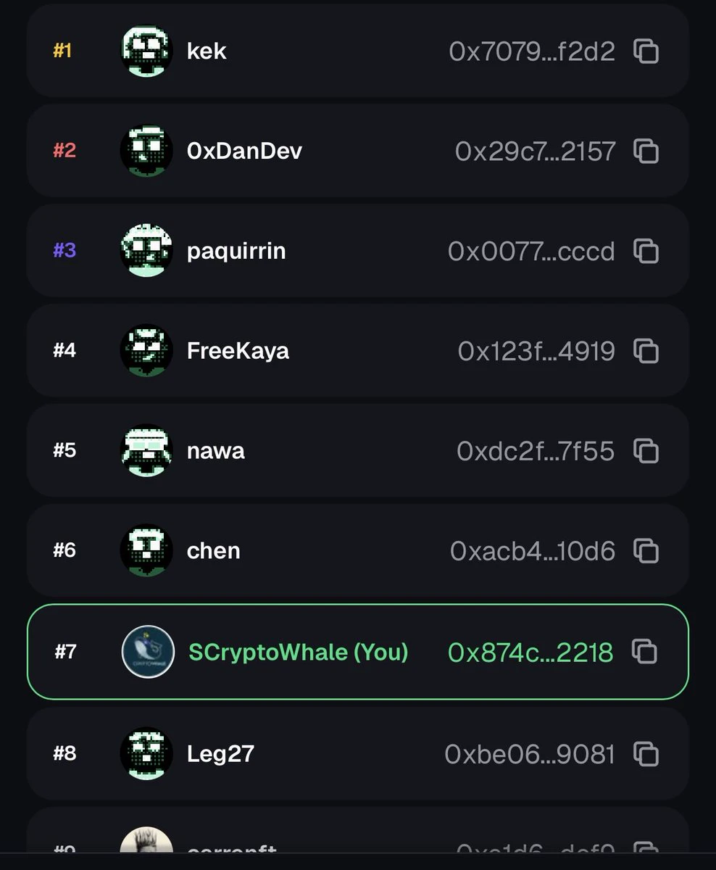Image resolution: width=716 pixels, height=870 pixels.
Task: View SCryptoWhale whale profile picture
Action: [148, 652]
